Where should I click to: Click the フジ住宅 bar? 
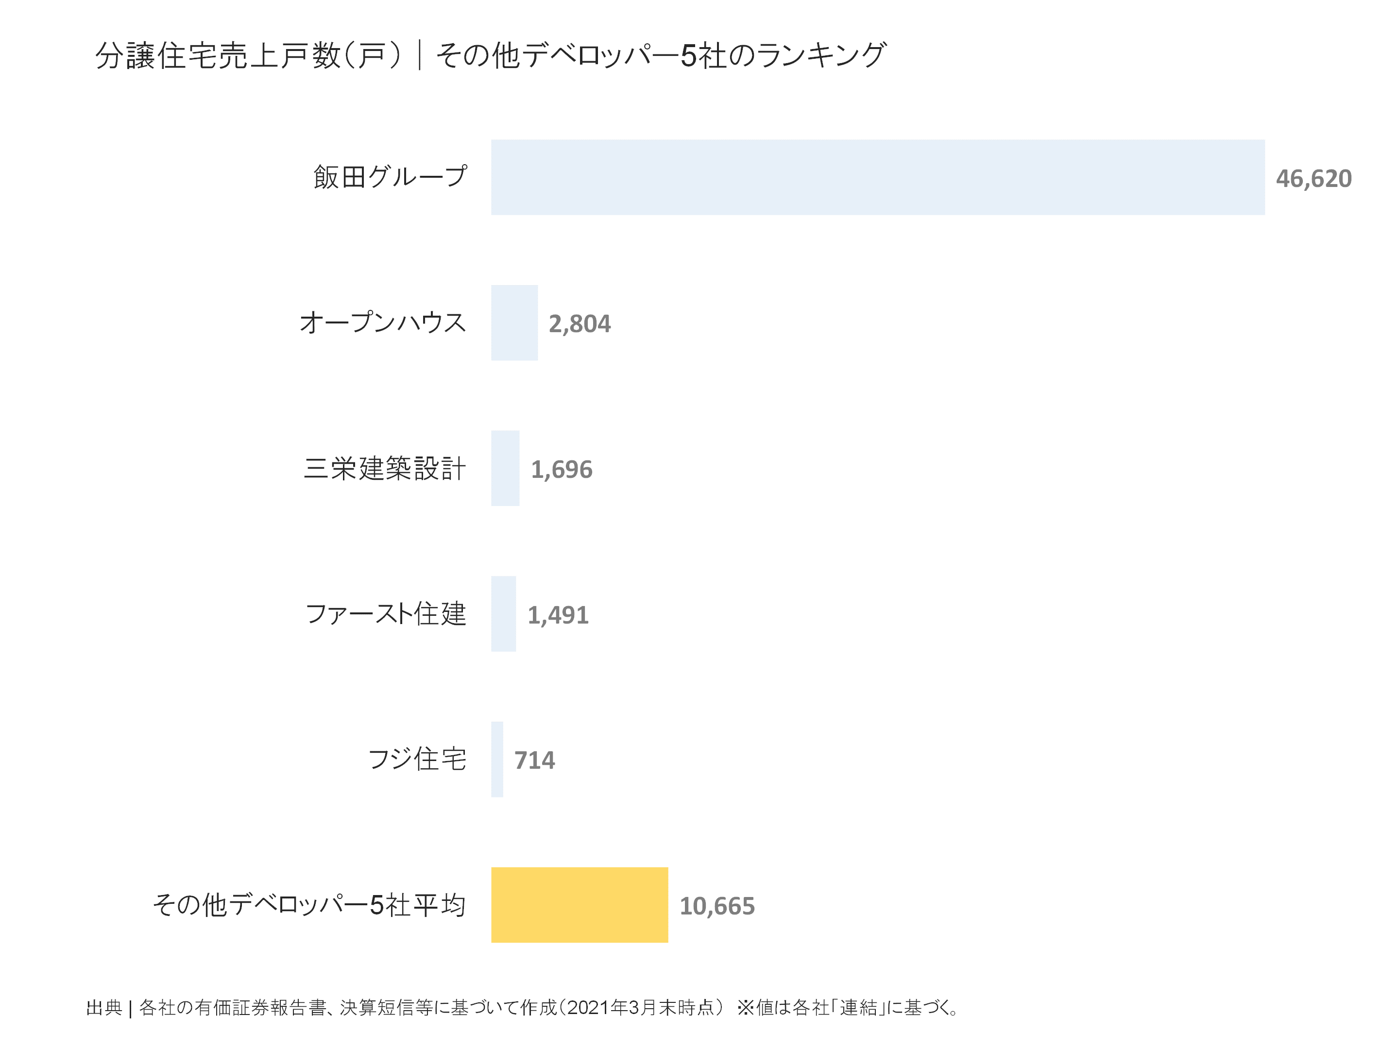pyautogui.click(x=497, y=759)
